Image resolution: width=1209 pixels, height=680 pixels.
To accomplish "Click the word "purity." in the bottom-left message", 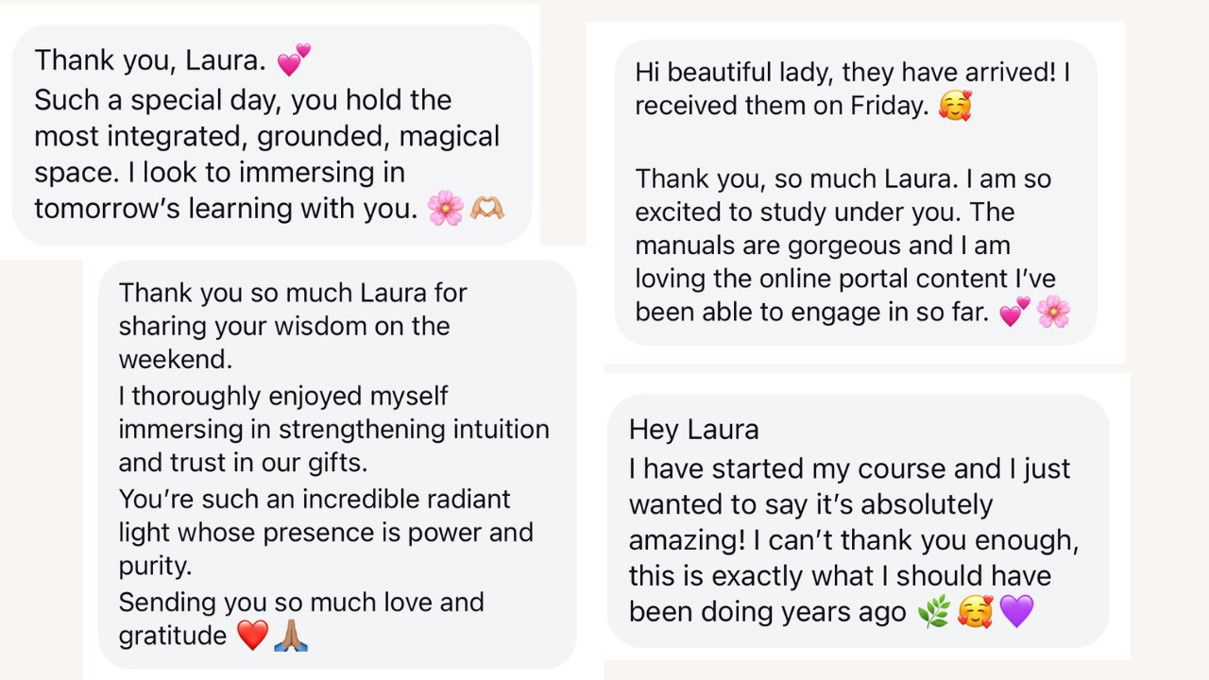I will pos(153,566).
